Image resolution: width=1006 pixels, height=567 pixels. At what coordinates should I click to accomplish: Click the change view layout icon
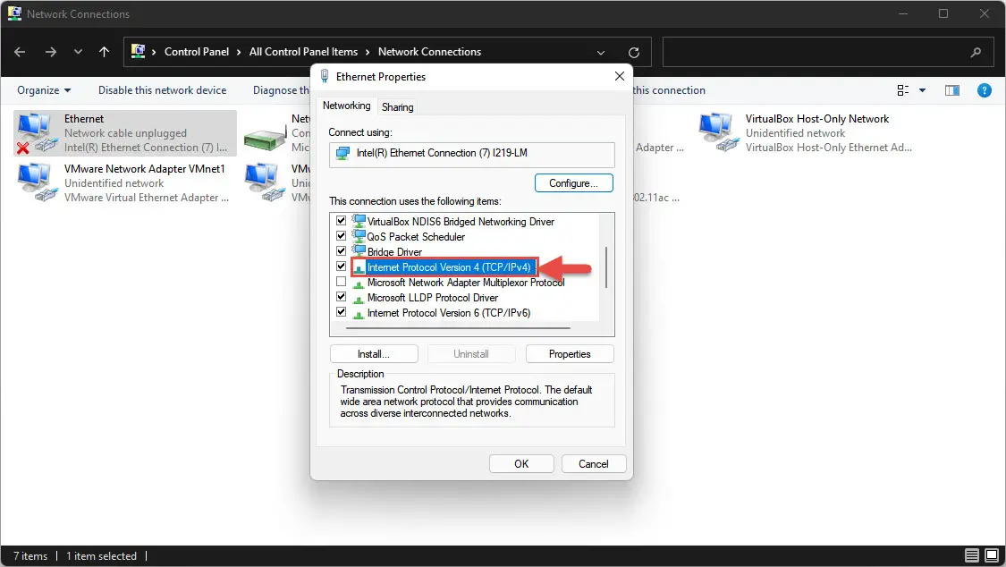[x=902, y=90]
